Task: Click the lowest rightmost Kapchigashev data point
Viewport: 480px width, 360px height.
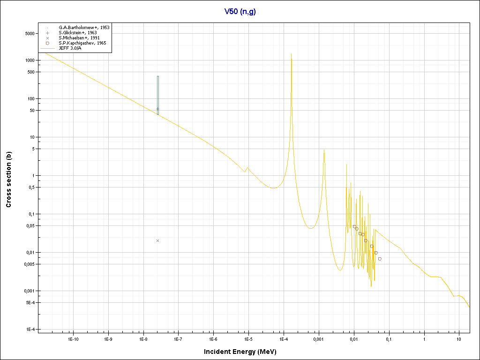Action: tap(380, 259)
